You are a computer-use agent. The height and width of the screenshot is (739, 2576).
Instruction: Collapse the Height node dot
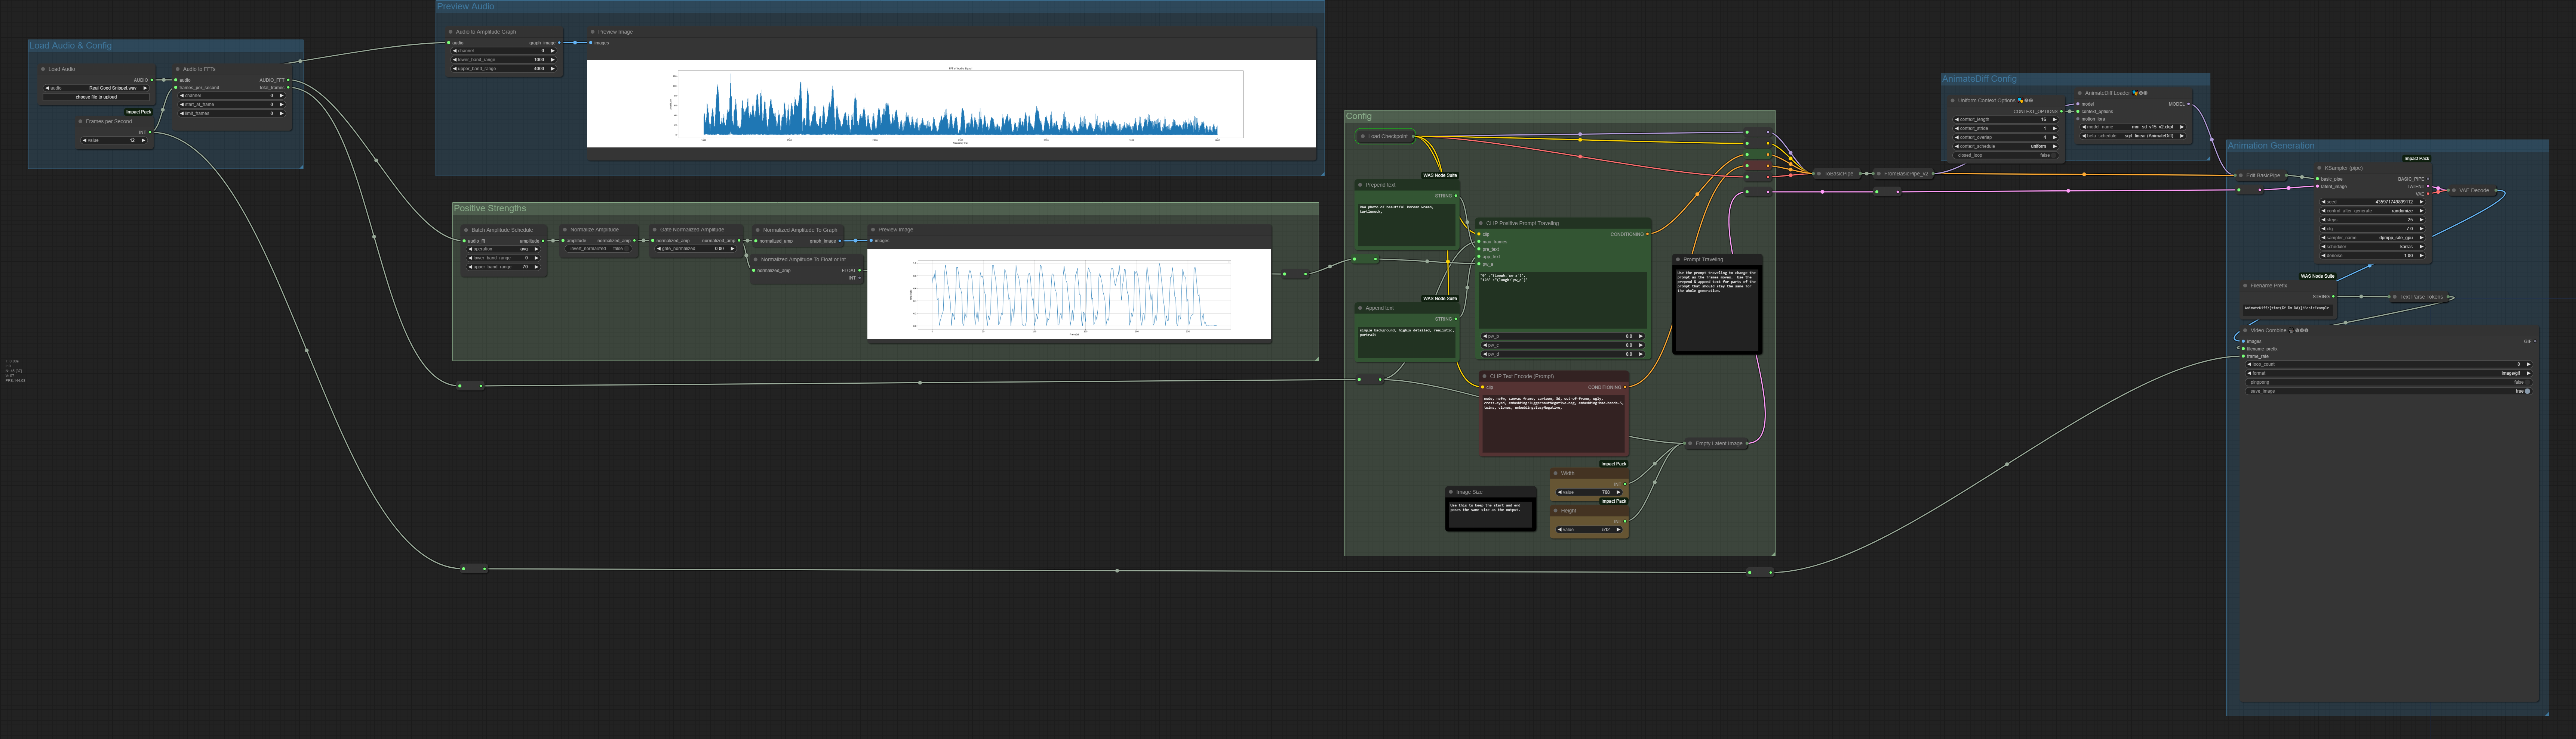1556,510
